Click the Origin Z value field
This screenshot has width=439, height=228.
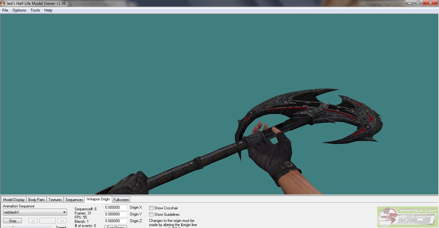pos(116,221)
